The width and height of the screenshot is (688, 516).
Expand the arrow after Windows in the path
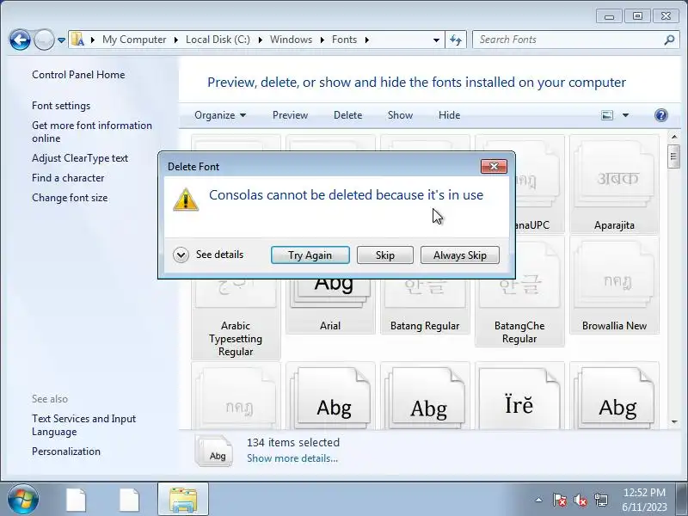click(322, 40)
